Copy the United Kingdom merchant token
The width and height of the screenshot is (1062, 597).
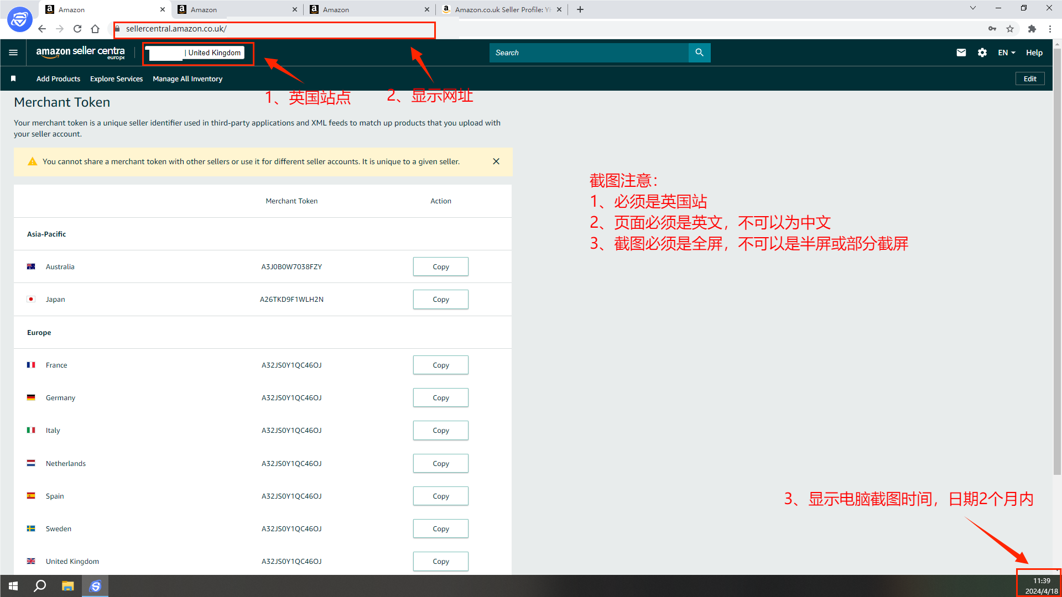coord(440,561)
